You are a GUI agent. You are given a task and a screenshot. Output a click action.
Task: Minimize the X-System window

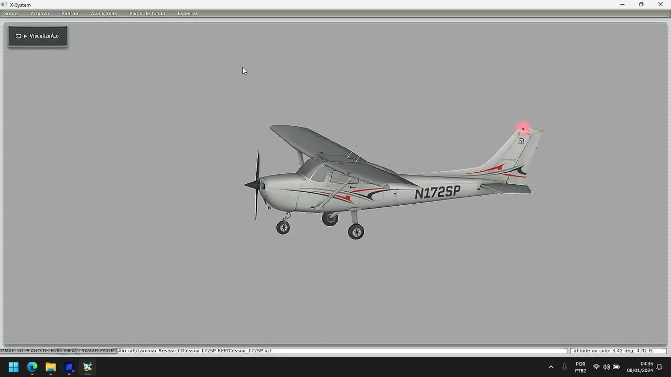[622, 5]
